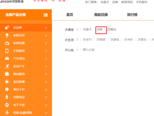Click the briefcase icon beside 箱包配饰
Image resolution: width=154 pixels, height=116 pixels.
pos(7,74)
